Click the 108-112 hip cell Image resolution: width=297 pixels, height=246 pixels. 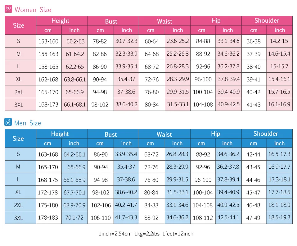(x=203, y=217)
